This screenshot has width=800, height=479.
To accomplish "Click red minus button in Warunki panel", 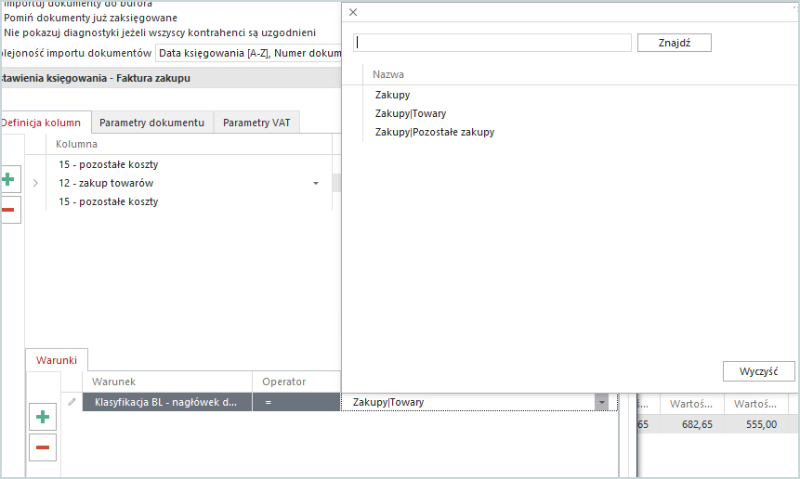I will pyautogui.click(x=43, y=447).
